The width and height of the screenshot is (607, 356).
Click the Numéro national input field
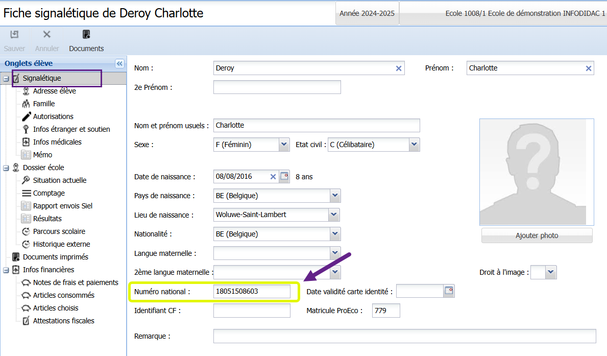tap(252, 292)
